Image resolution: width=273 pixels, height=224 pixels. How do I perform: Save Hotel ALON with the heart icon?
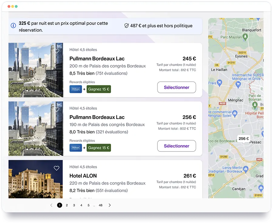pos(56,168)
